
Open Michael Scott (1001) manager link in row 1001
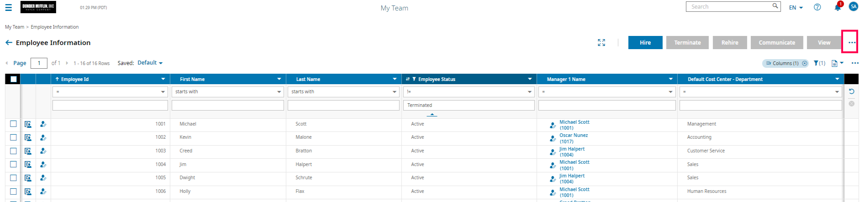pyautogui.click(x=574, y=125)
